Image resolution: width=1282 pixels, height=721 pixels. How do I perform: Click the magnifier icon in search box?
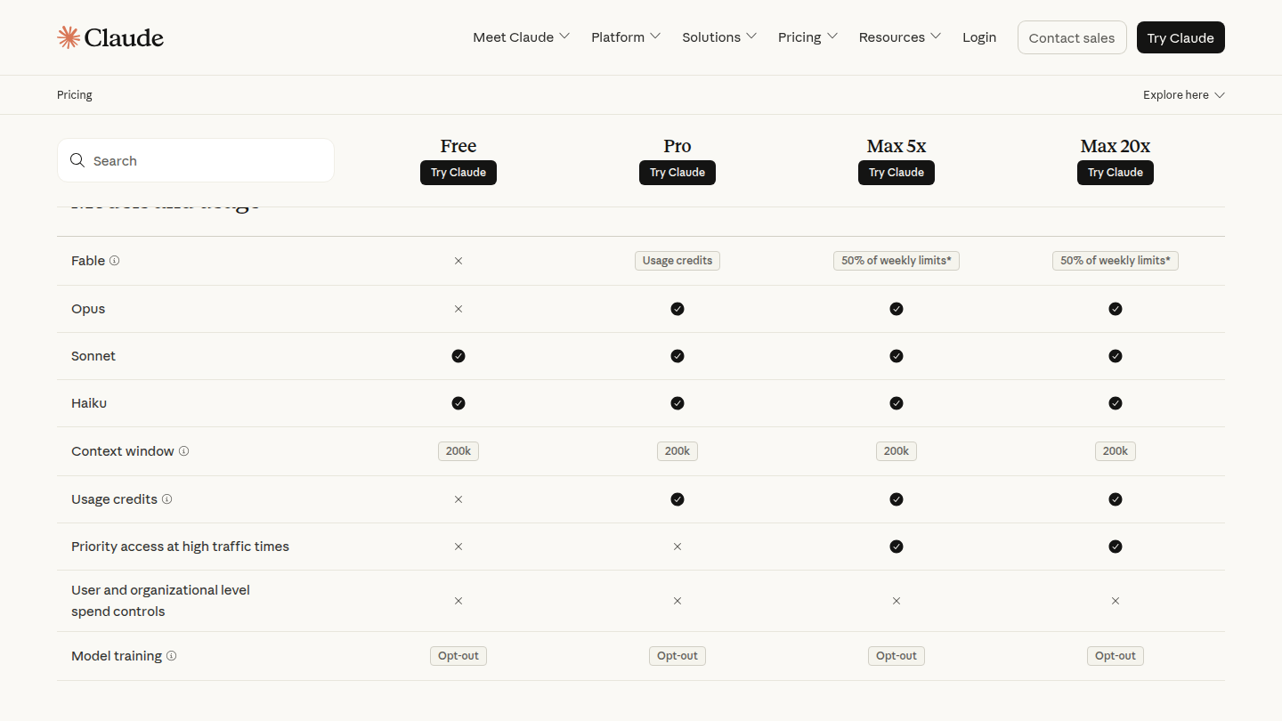(77, 160)
